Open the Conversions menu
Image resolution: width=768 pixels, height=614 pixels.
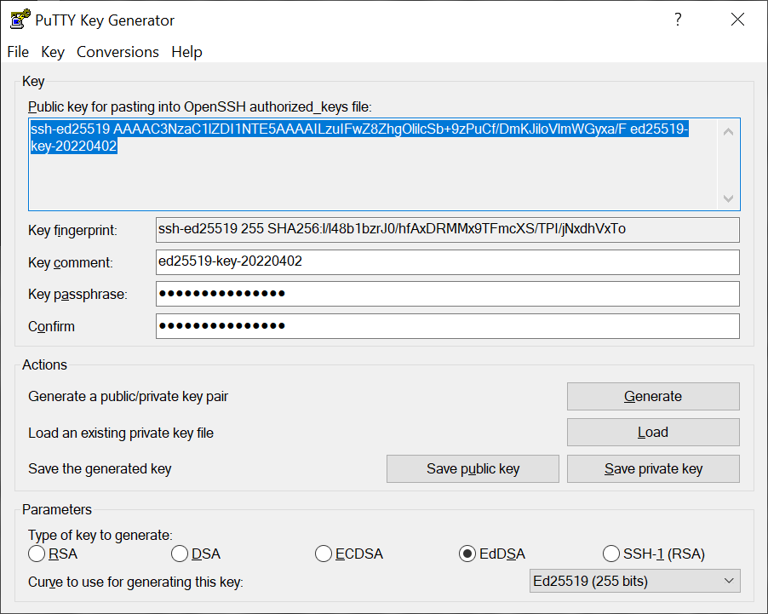[x=117, y=52]
